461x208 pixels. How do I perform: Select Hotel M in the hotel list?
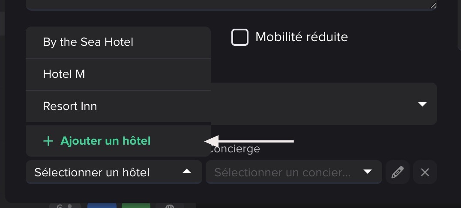pyautogui.click(x=64, y=74)
